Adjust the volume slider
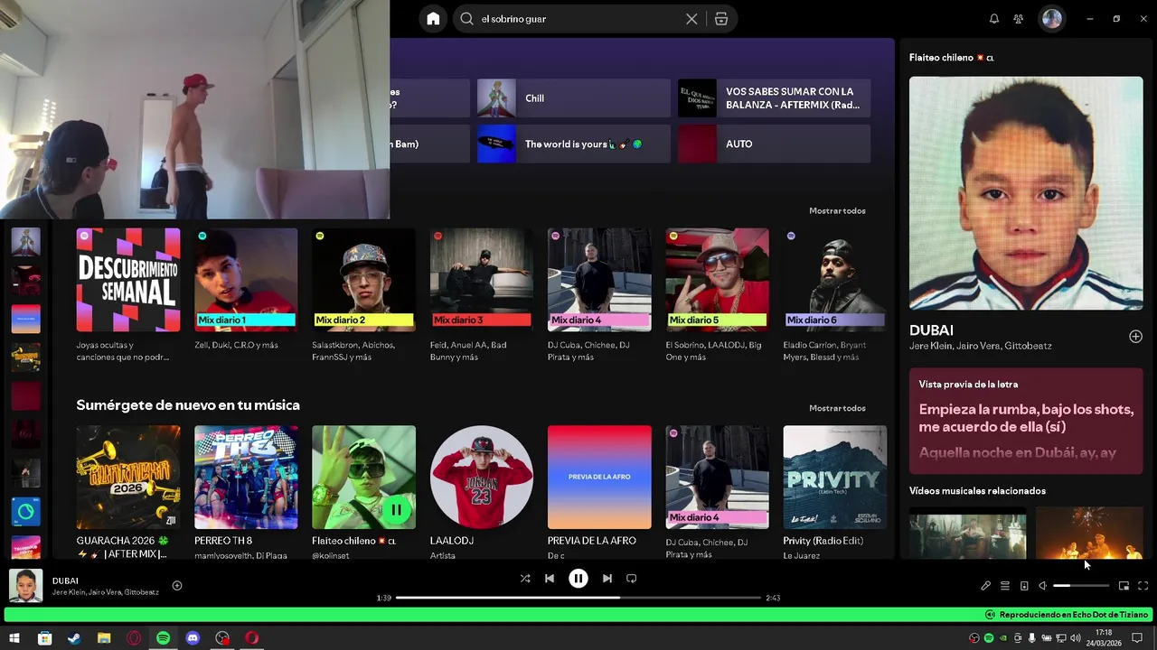Image resolution: width=1157 pixels, height=650 pixels. 1081,586
